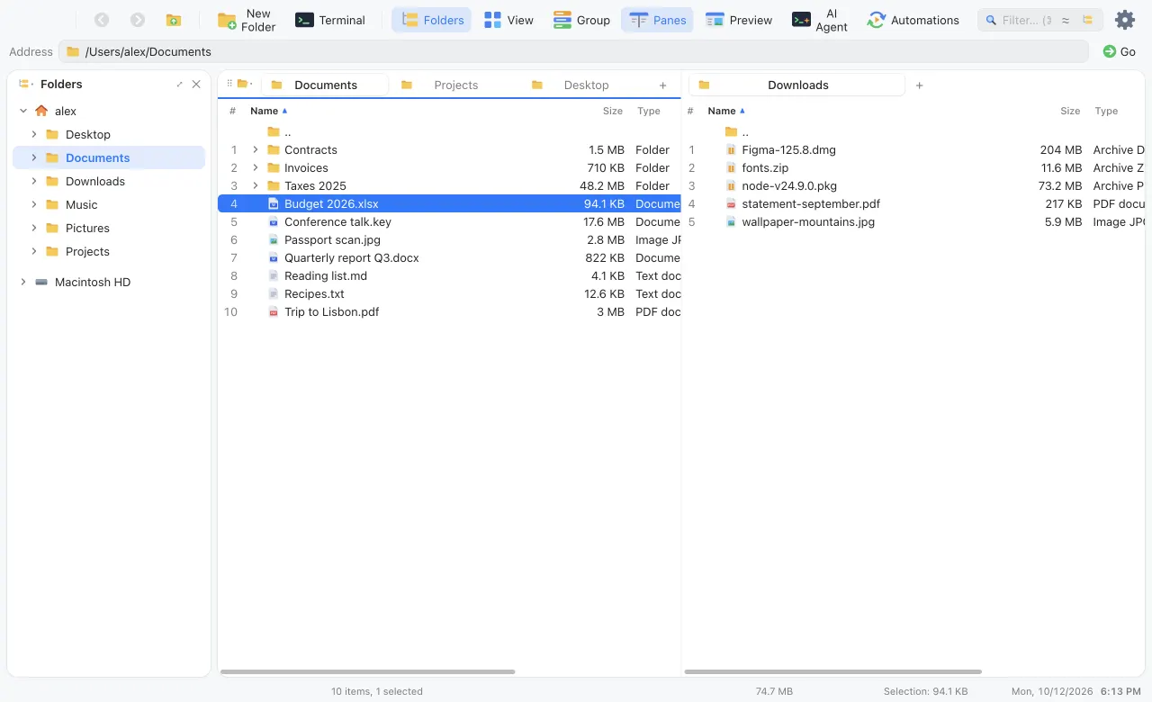Screen dimensions: 1152x702
Task: Create a New Folder
Action: (247, 20)
